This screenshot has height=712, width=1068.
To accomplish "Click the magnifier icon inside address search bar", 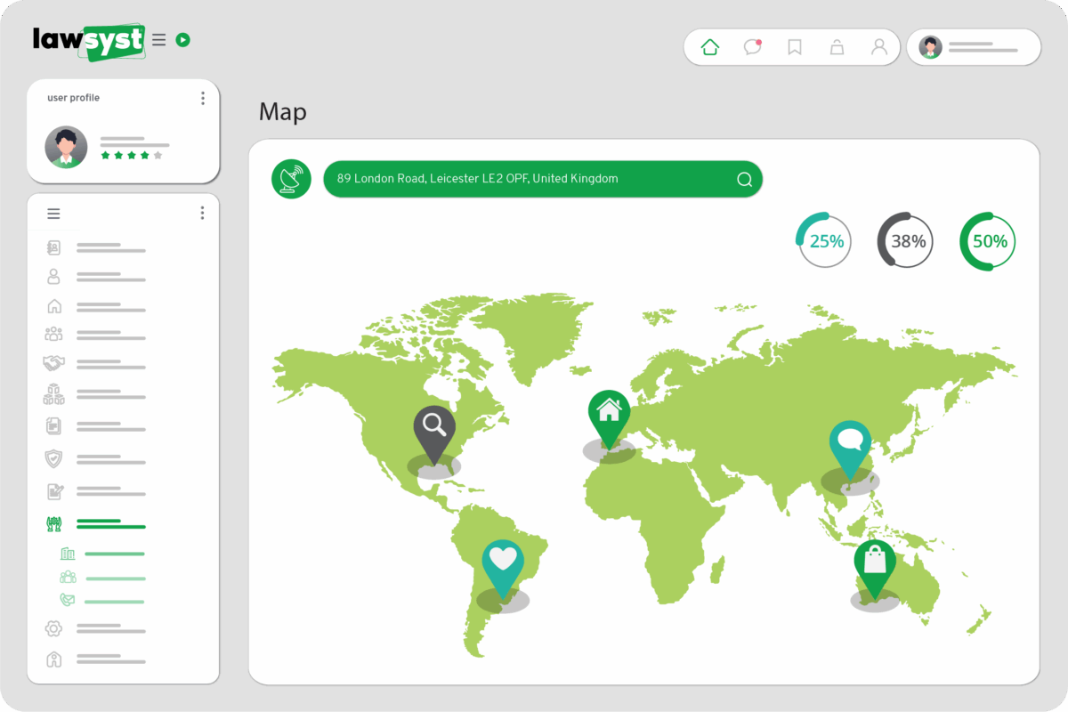I will pyautogui.click(x=745, y=180).
